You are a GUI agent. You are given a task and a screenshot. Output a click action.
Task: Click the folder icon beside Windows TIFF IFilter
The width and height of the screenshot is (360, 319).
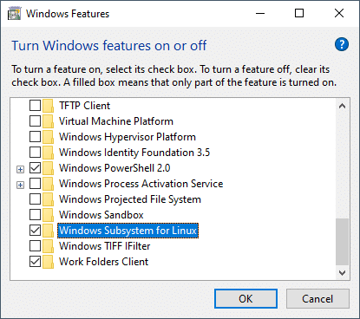(48, 246)
